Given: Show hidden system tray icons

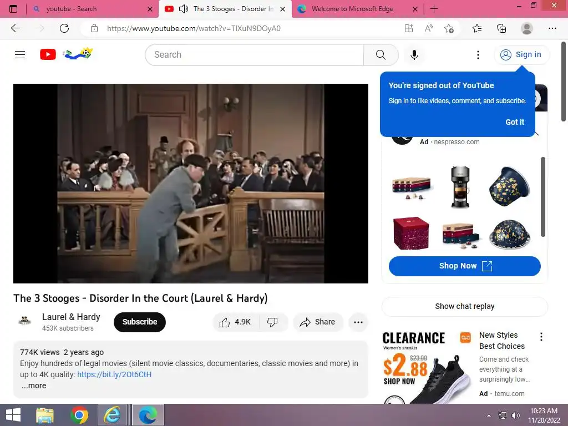Looking at the screenshot, I should click(489, 415).
